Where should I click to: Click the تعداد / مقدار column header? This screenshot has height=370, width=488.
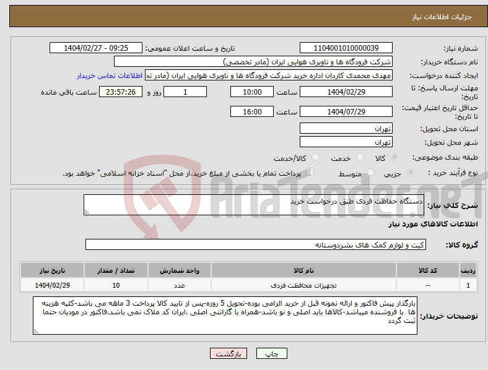coord(116,270)
